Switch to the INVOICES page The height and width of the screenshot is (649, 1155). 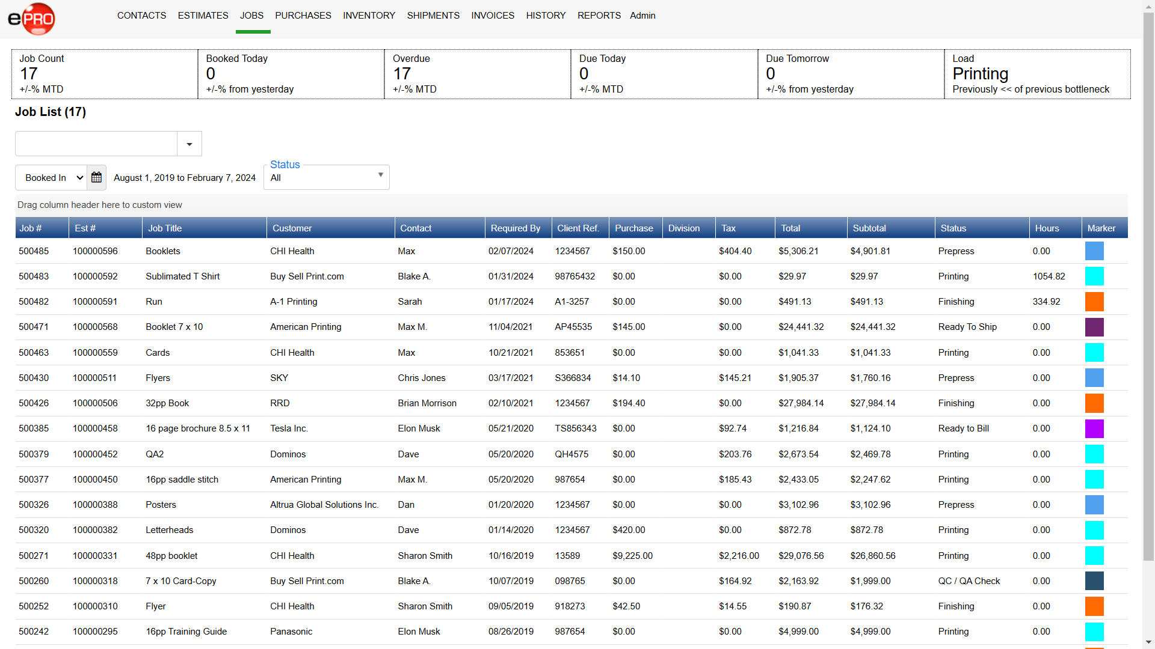[492, 16]
